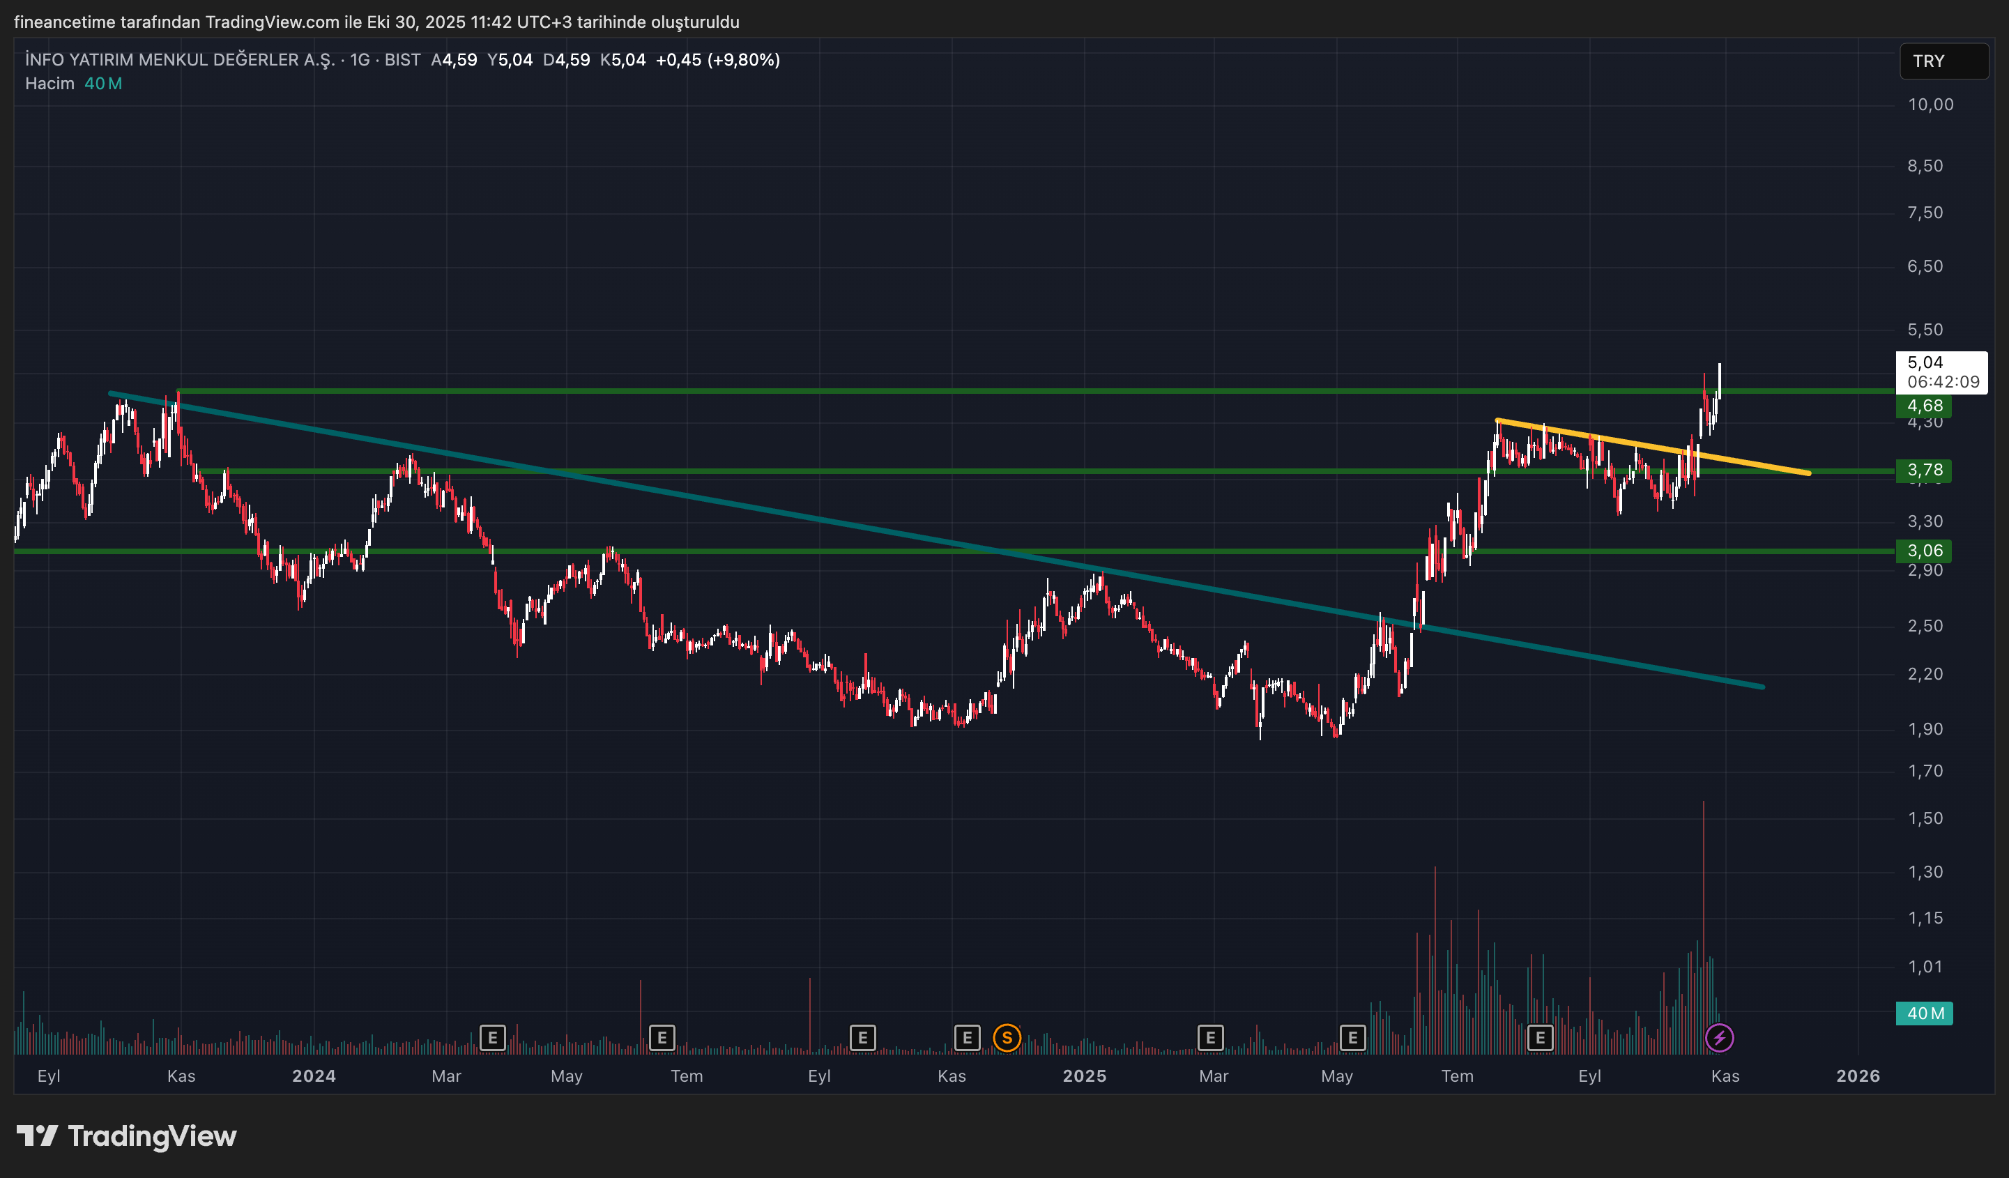Click the earnings "E" marker left of 2025

point(966,1037)
